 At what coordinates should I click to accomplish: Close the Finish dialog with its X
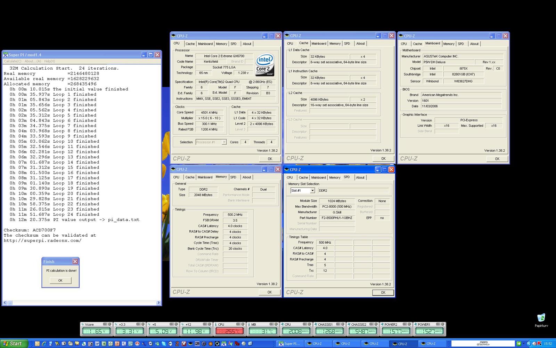[x=75, y=261]
